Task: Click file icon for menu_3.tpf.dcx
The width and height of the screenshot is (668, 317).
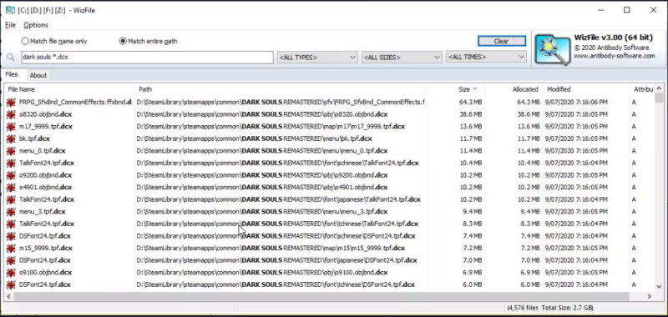Action: click(11, 212)
